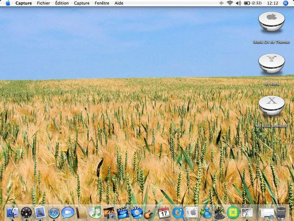Open Mail with the eagle stamp icon
This screenshot has width=294, height=221.
[40, 213]
